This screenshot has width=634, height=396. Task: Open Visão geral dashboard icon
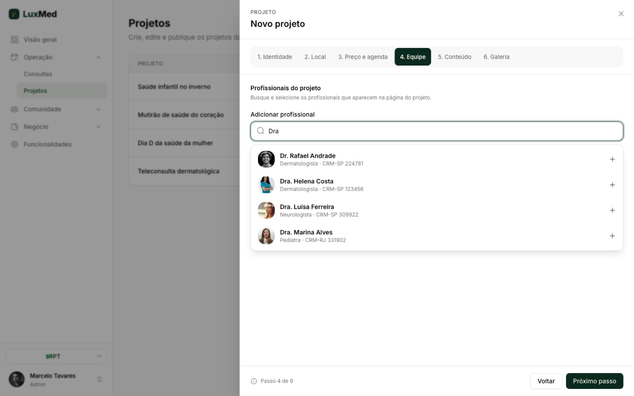click(x=15, y=40)
